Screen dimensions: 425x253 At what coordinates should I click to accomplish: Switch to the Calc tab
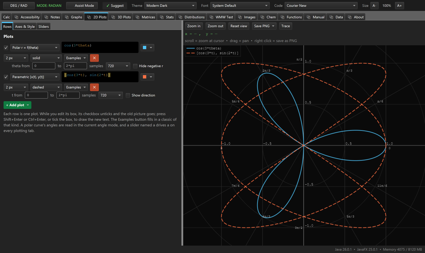pyautogui.click(x=7, y=17)
